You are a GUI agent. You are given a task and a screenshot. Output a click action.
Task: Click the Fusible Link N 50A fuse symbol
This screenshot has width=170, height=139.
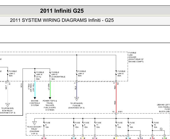point(35,74)
